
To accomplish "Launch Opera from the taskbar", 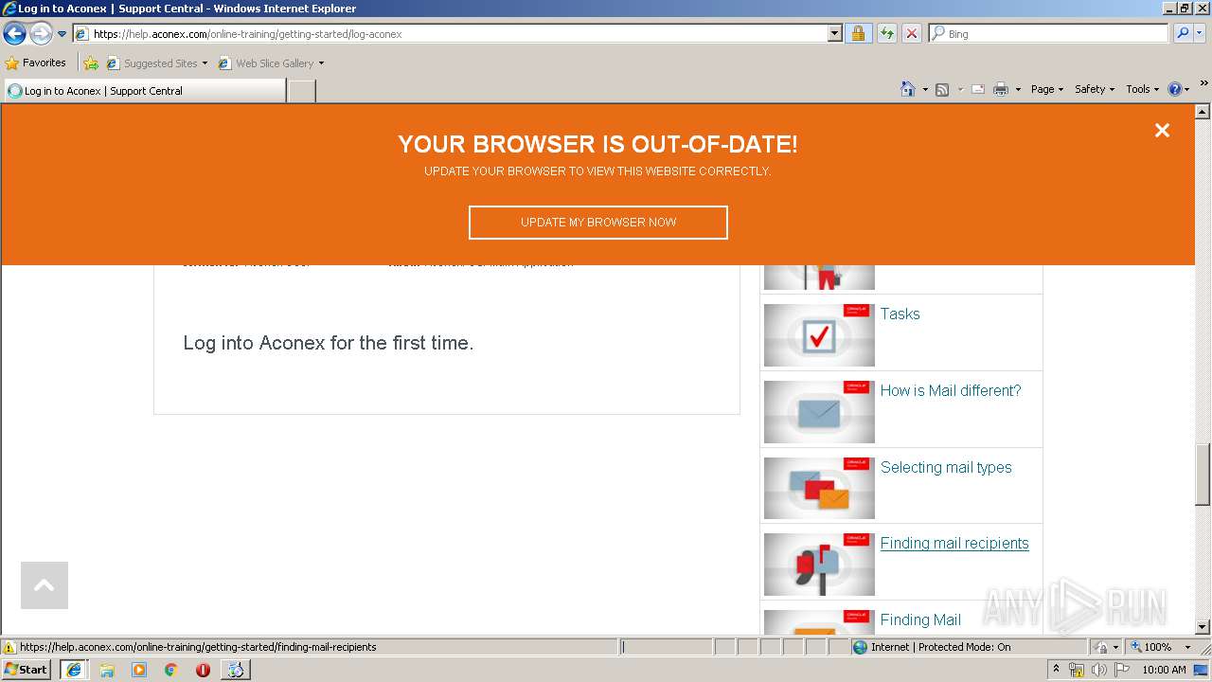I will point(203,670).
